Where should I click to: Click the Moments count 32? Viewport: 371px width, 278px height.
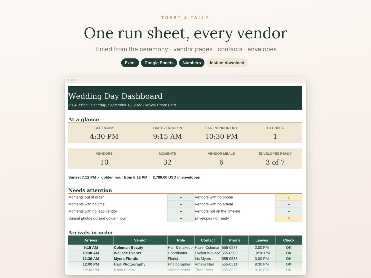[x=167, y=162]
